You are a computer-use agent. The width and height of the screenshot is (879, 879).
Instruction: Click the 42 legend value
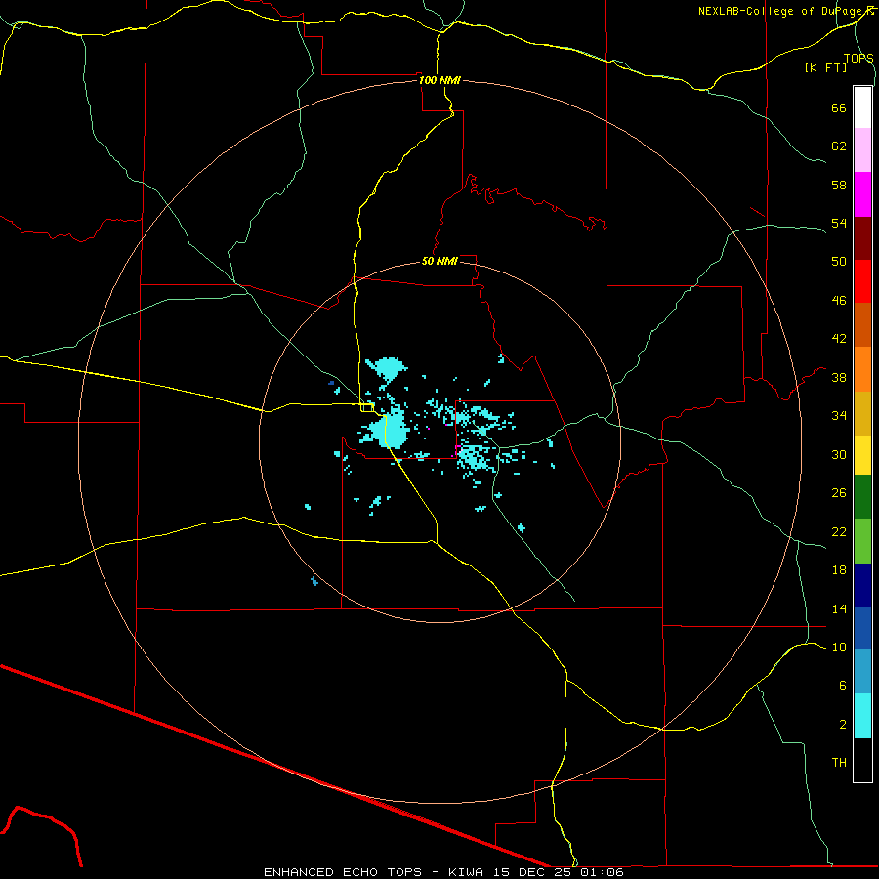(839, 339)
